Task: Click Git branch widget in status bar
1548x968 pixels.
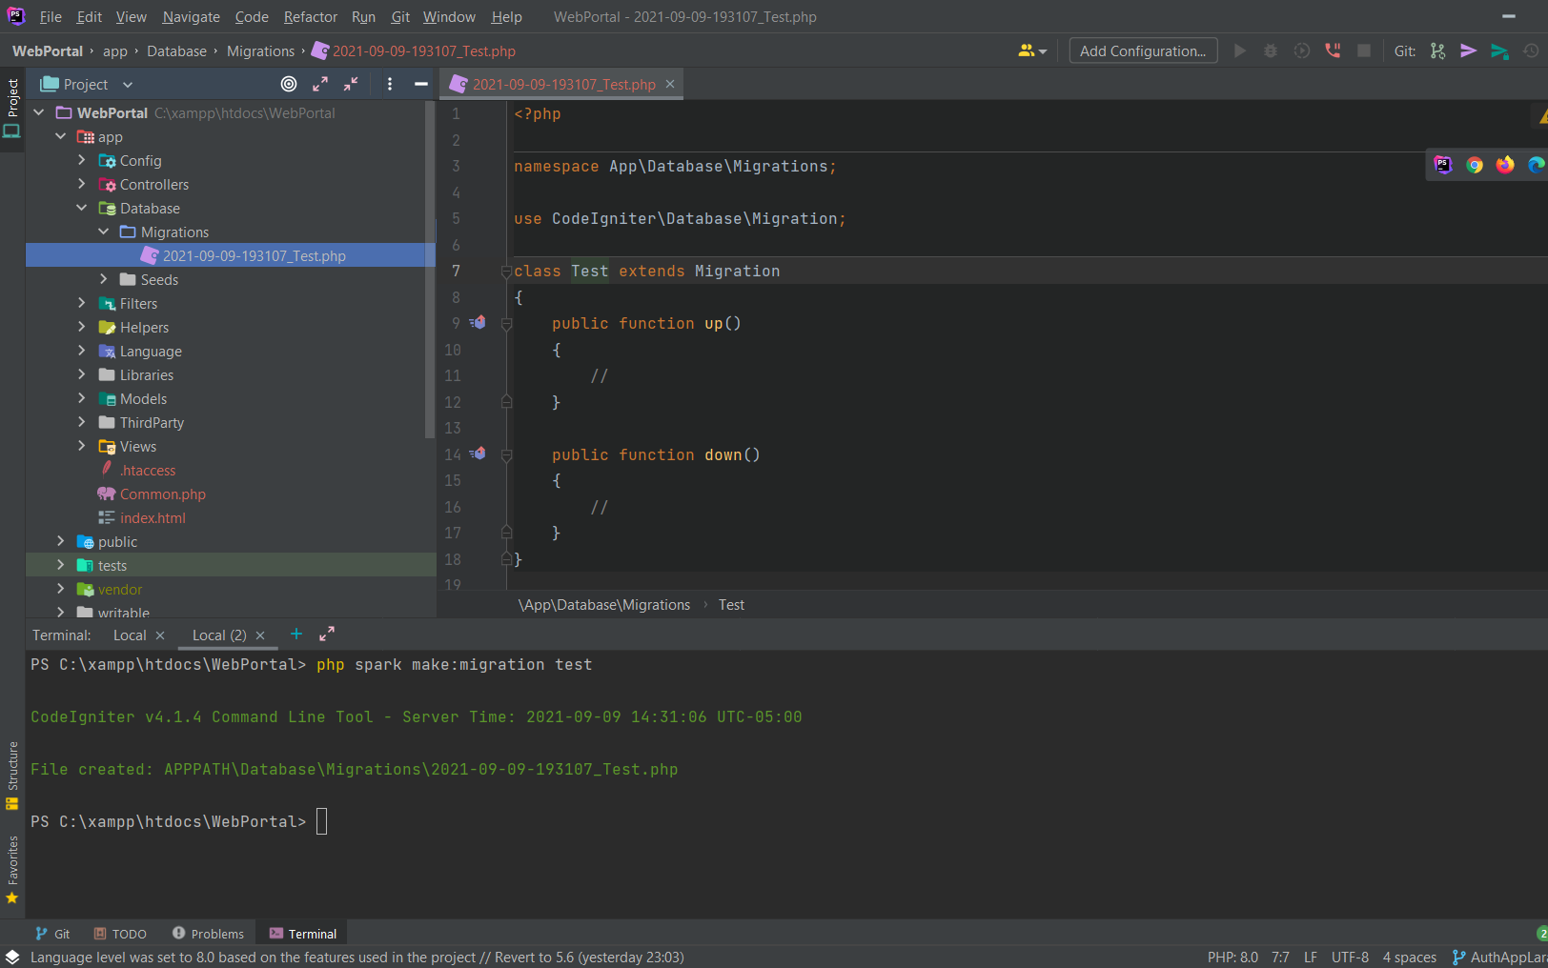Action: (x=1499, y=957)
